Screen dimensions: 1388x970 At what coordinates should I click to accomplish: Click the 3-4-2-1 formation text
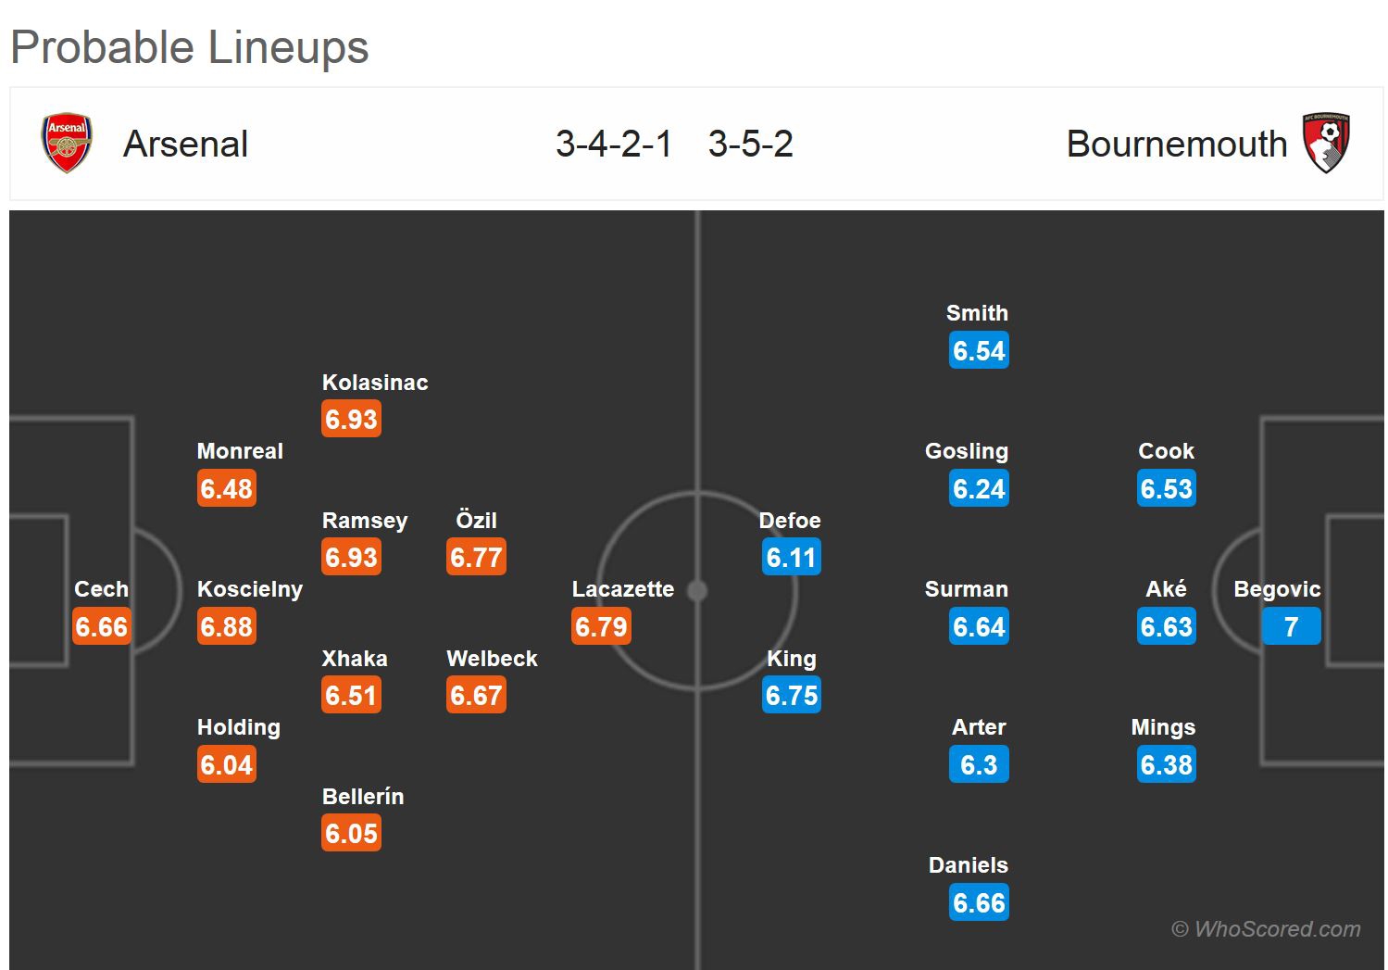click(614, 145)
